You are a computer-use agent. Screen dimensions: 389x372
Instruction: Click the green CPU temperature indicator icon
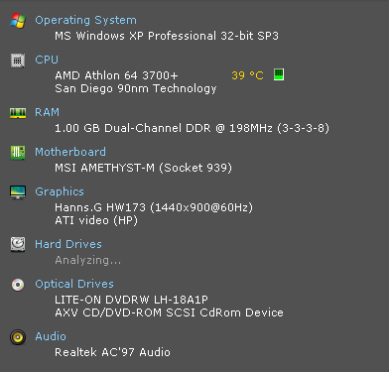279,74
